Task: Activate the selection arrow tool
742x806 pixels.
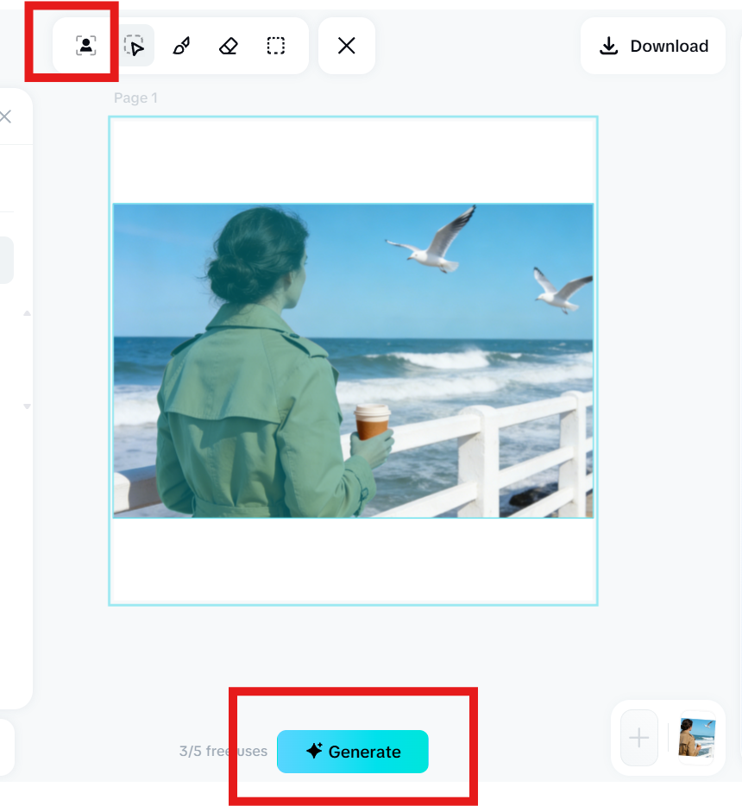Action: click(x=134, y=46)
